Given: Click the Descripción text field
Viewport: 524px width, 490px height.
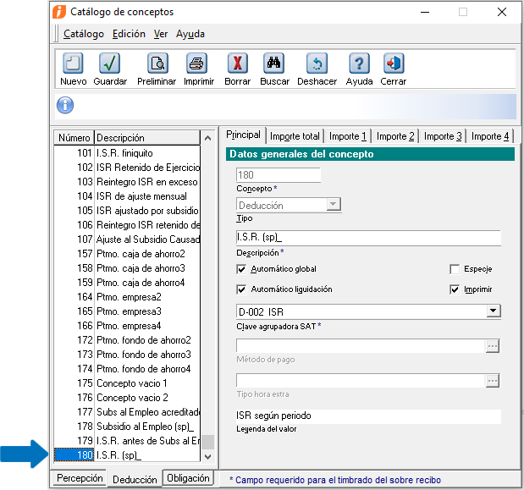Looking at the screenshot, I should (368, 239).
